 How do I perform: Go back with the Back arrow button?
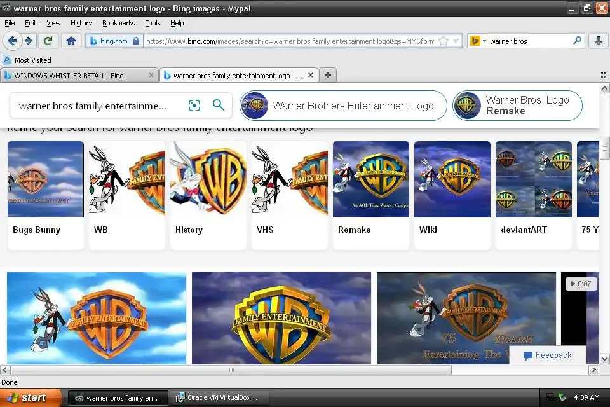click(12, 41)
